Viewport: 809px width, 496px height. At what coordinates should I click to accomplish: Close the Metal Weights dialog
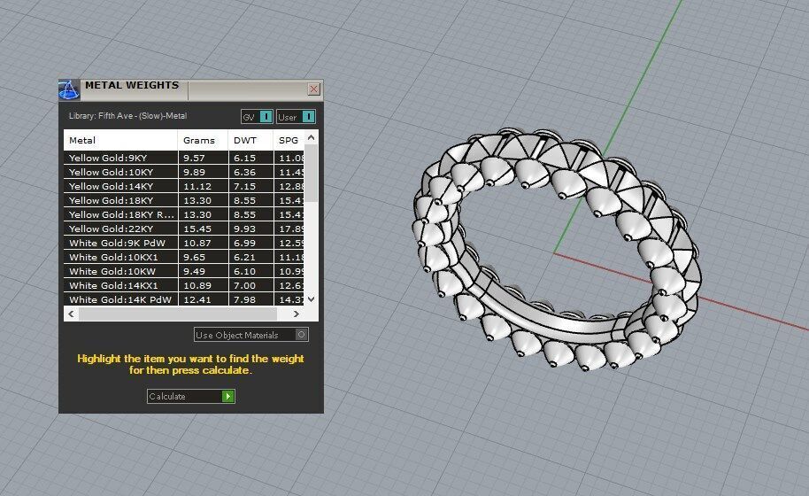[313, 89]
